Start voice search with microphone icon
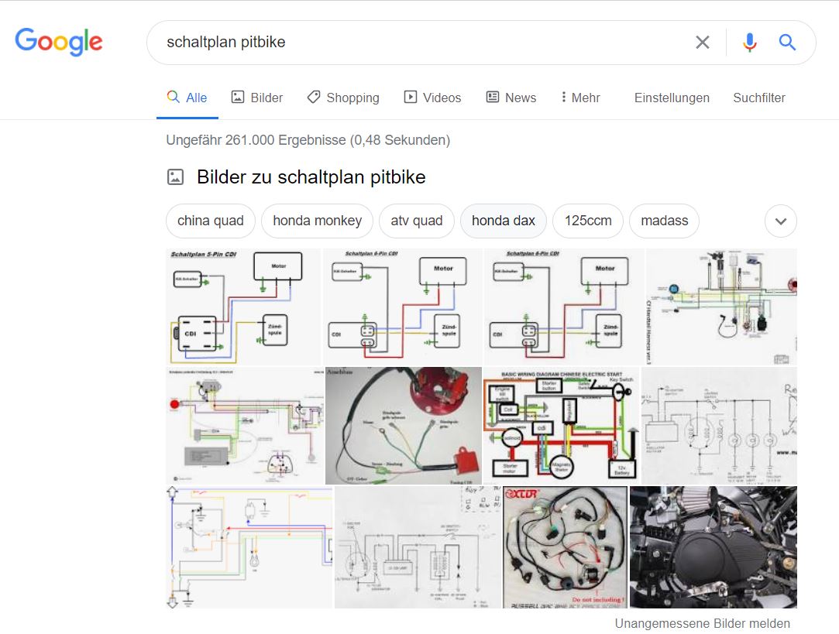This screenshot has width=839, height=634. tap(749, 43)
